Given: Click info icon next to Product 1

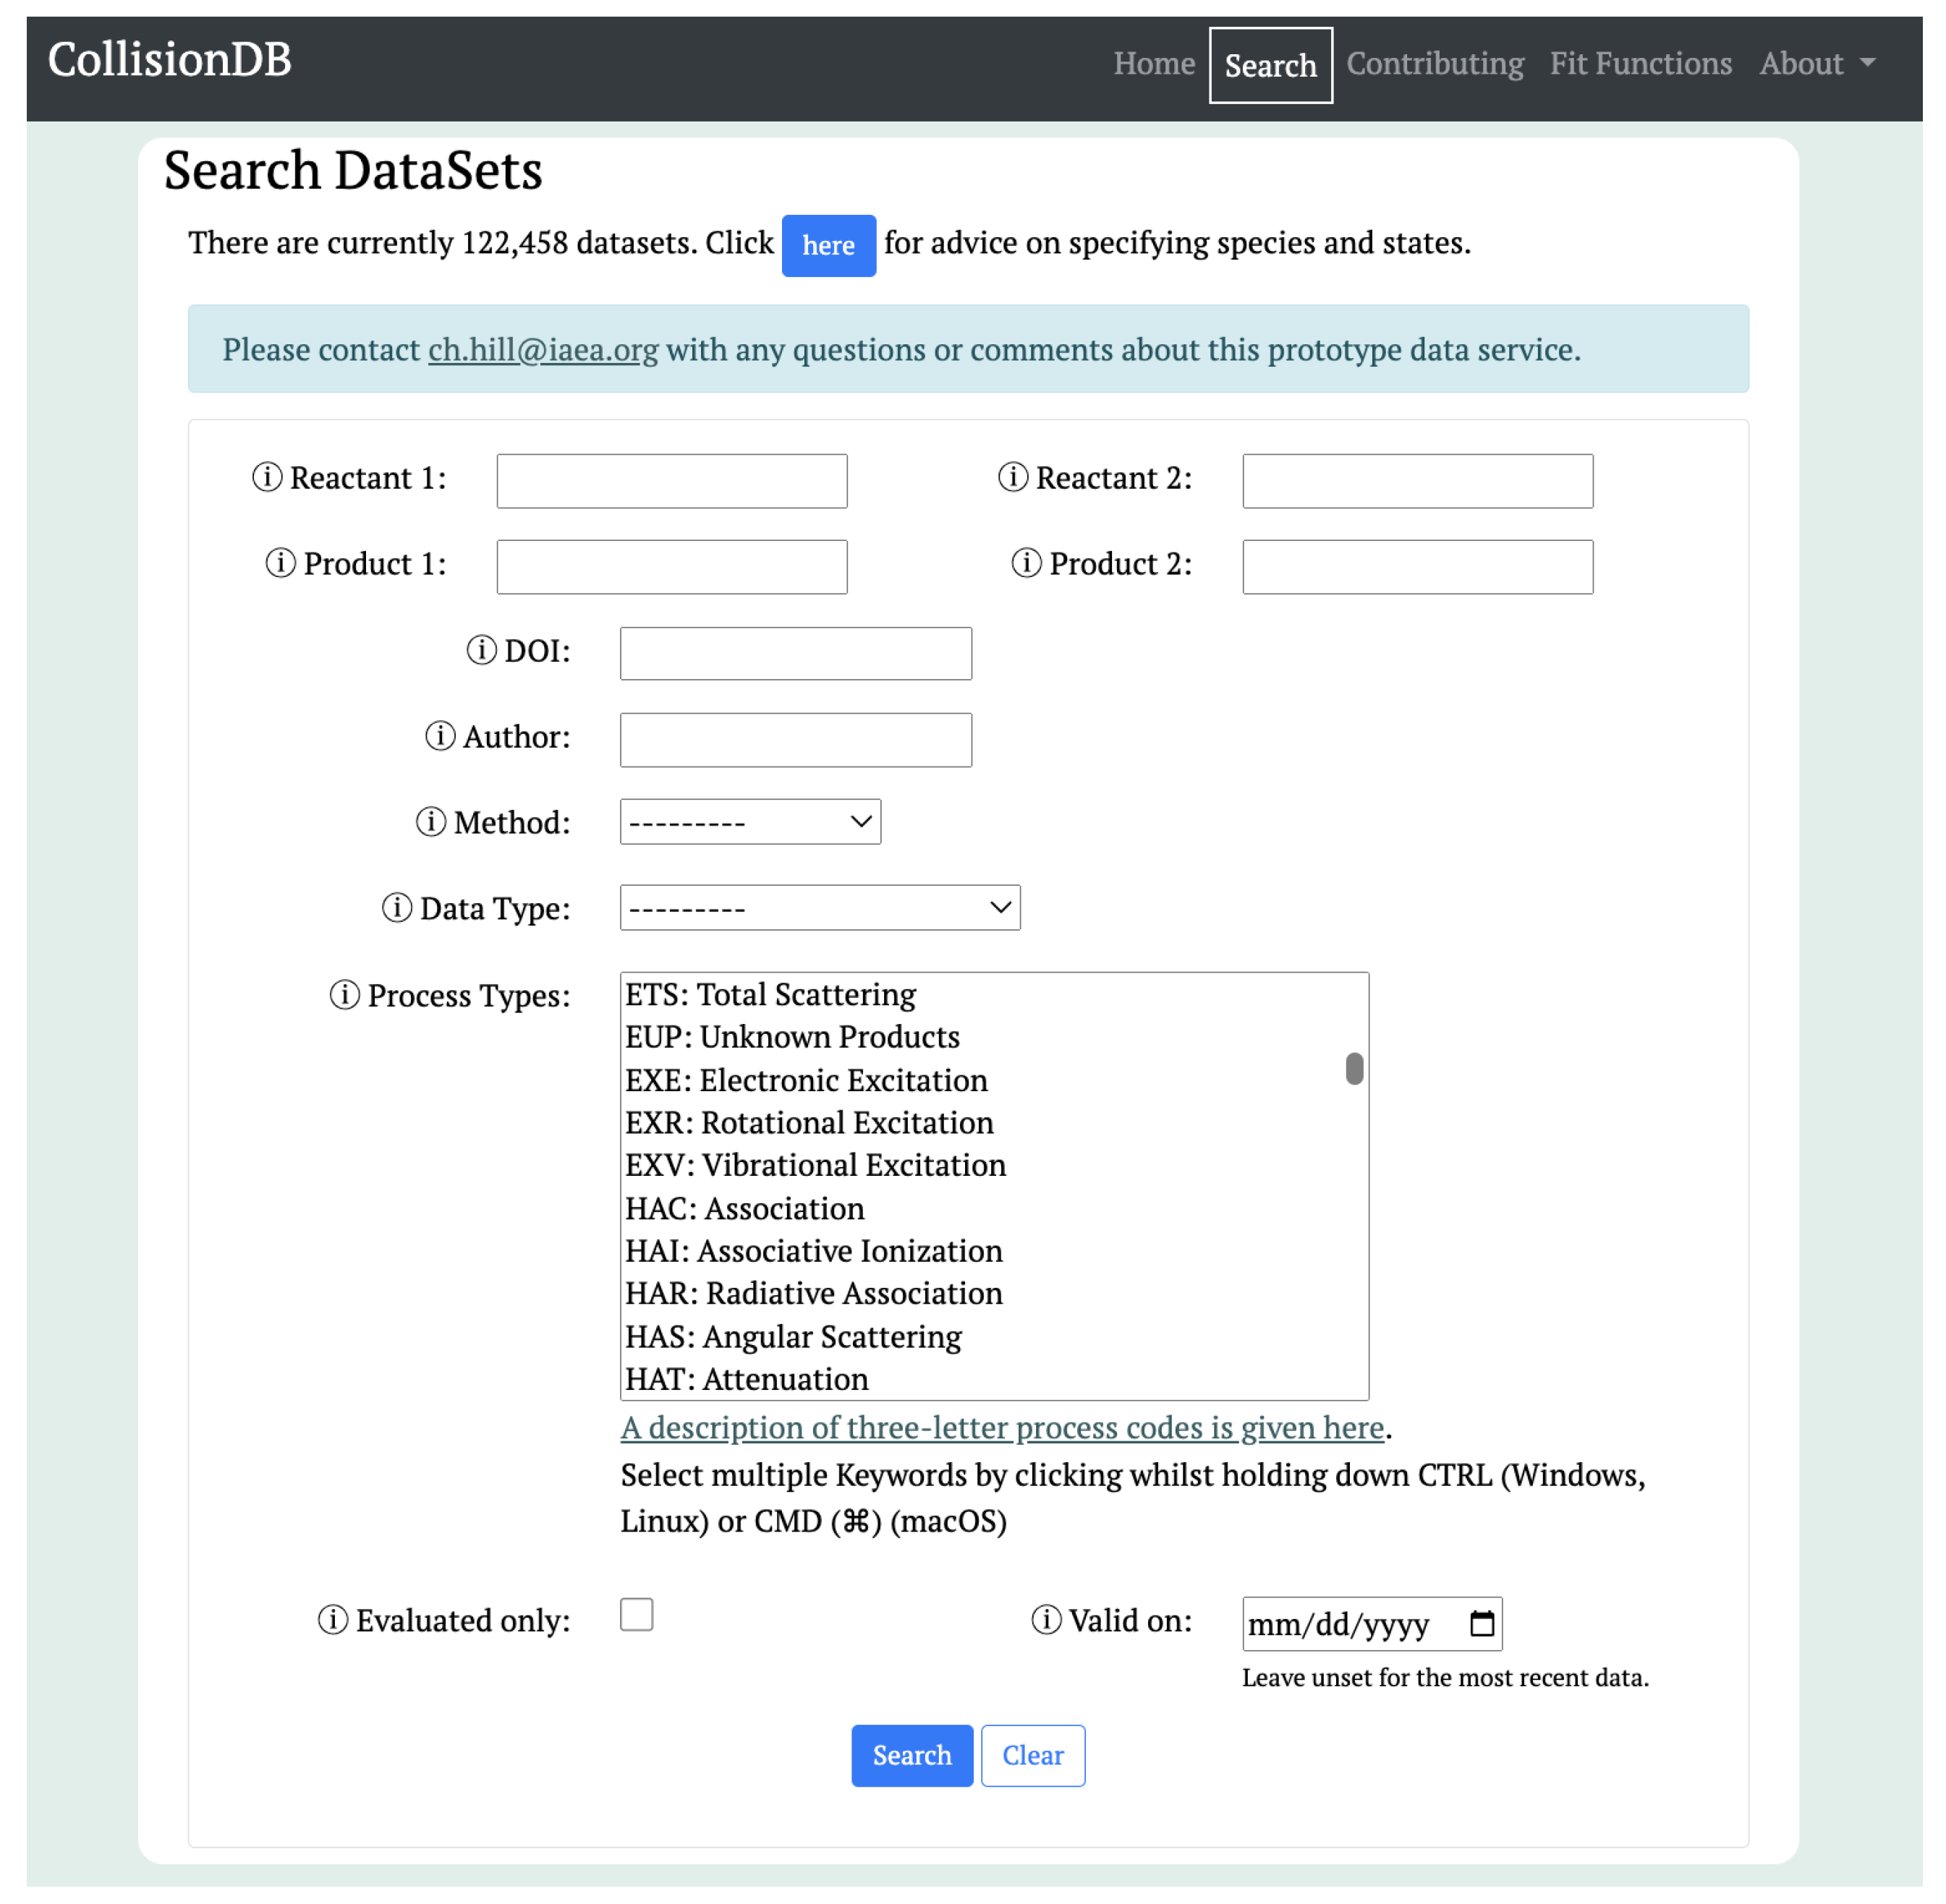Looking at the screenshot, I should [280, 564].
